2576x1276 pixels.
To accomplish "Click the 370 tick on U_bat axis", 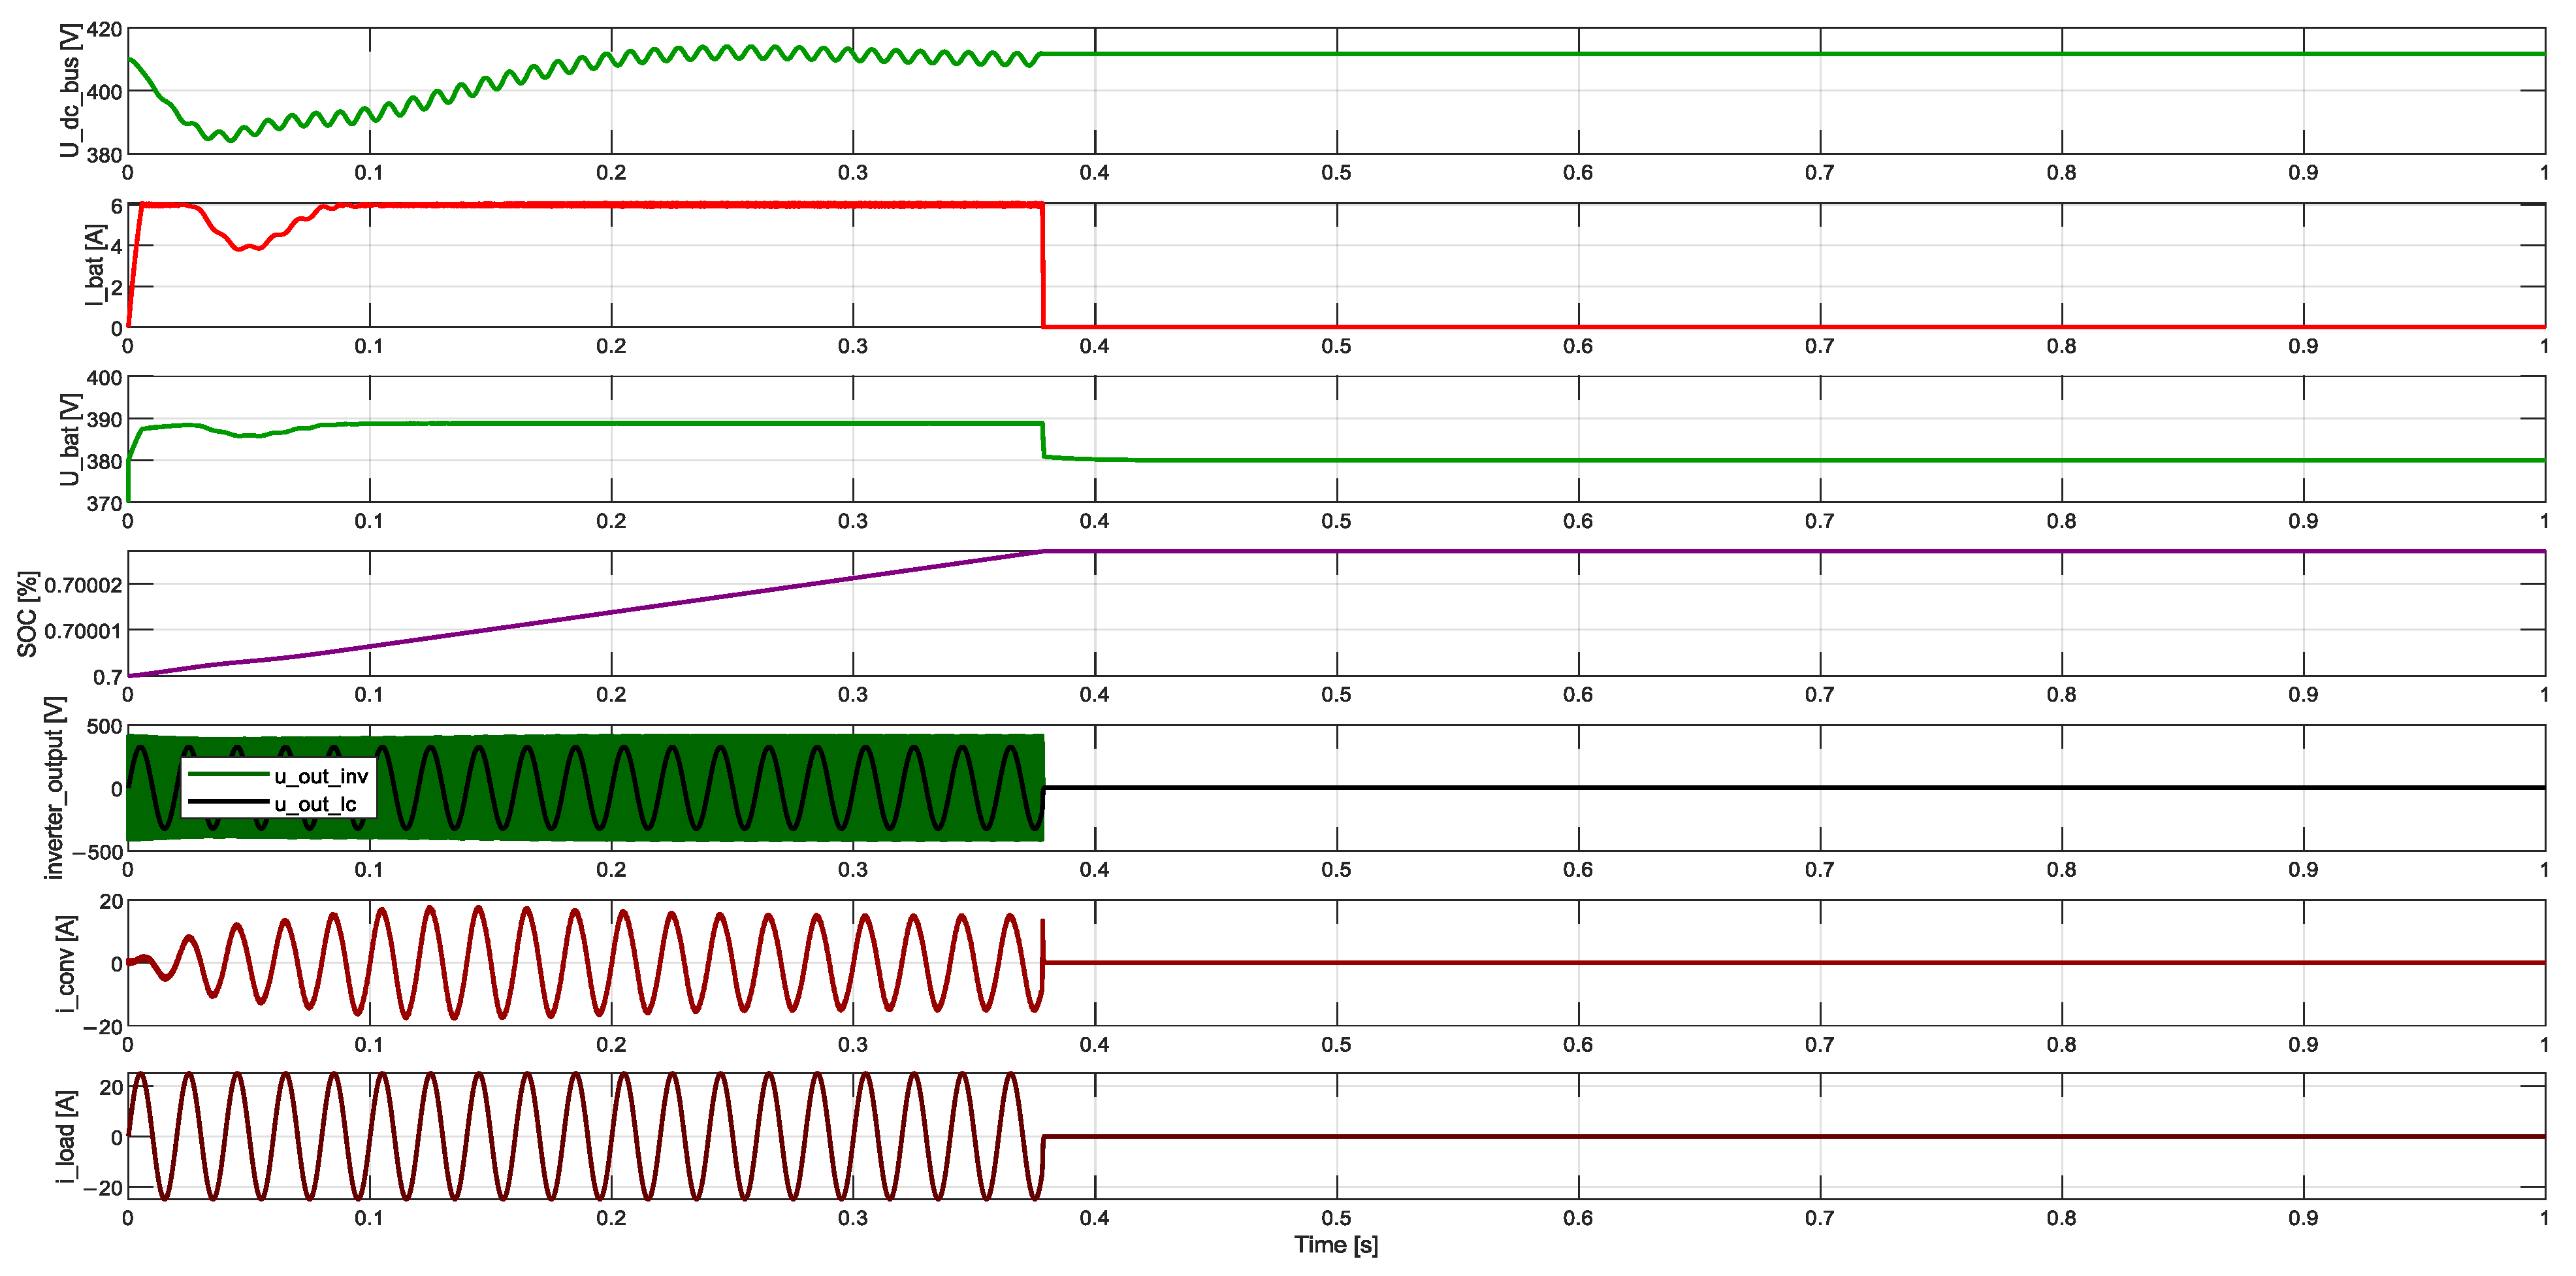I will coord(104,503).
